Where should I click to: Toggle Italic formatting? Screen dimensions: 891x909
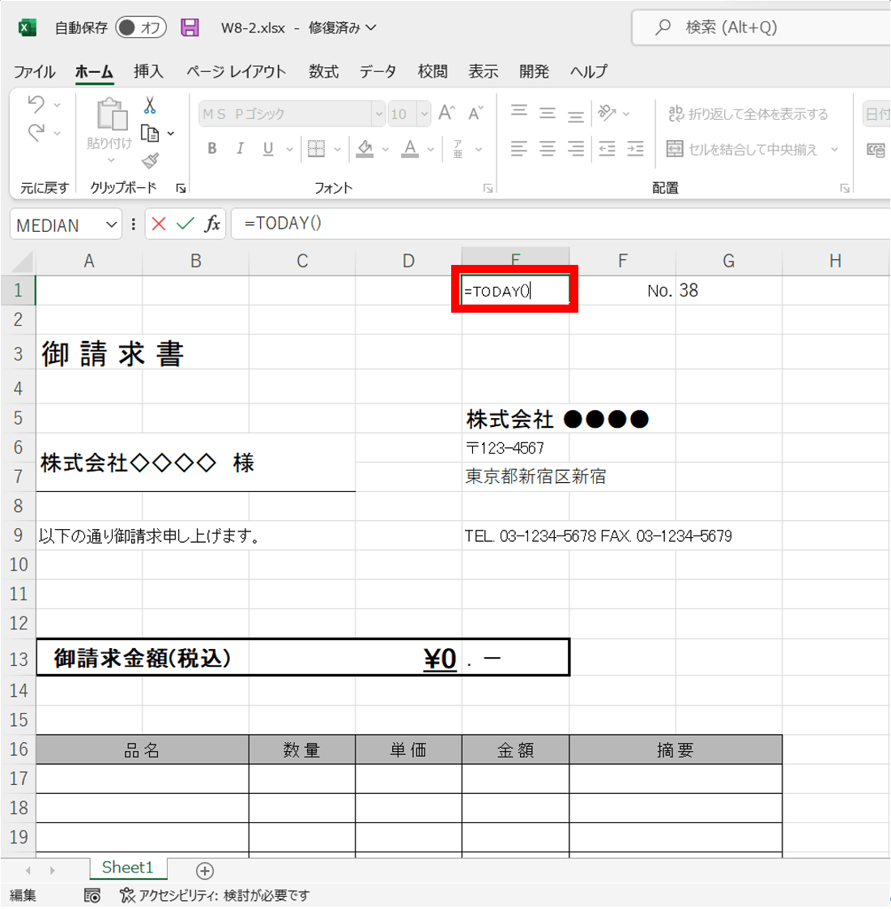240,149
